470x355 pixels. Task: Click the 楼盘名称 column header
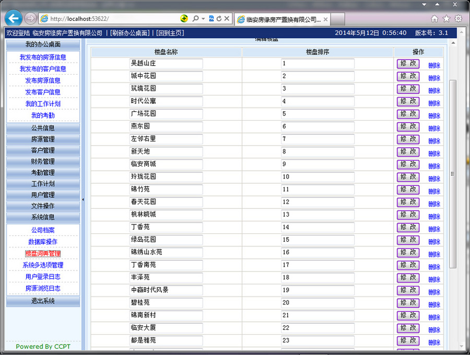pos(166,52)
